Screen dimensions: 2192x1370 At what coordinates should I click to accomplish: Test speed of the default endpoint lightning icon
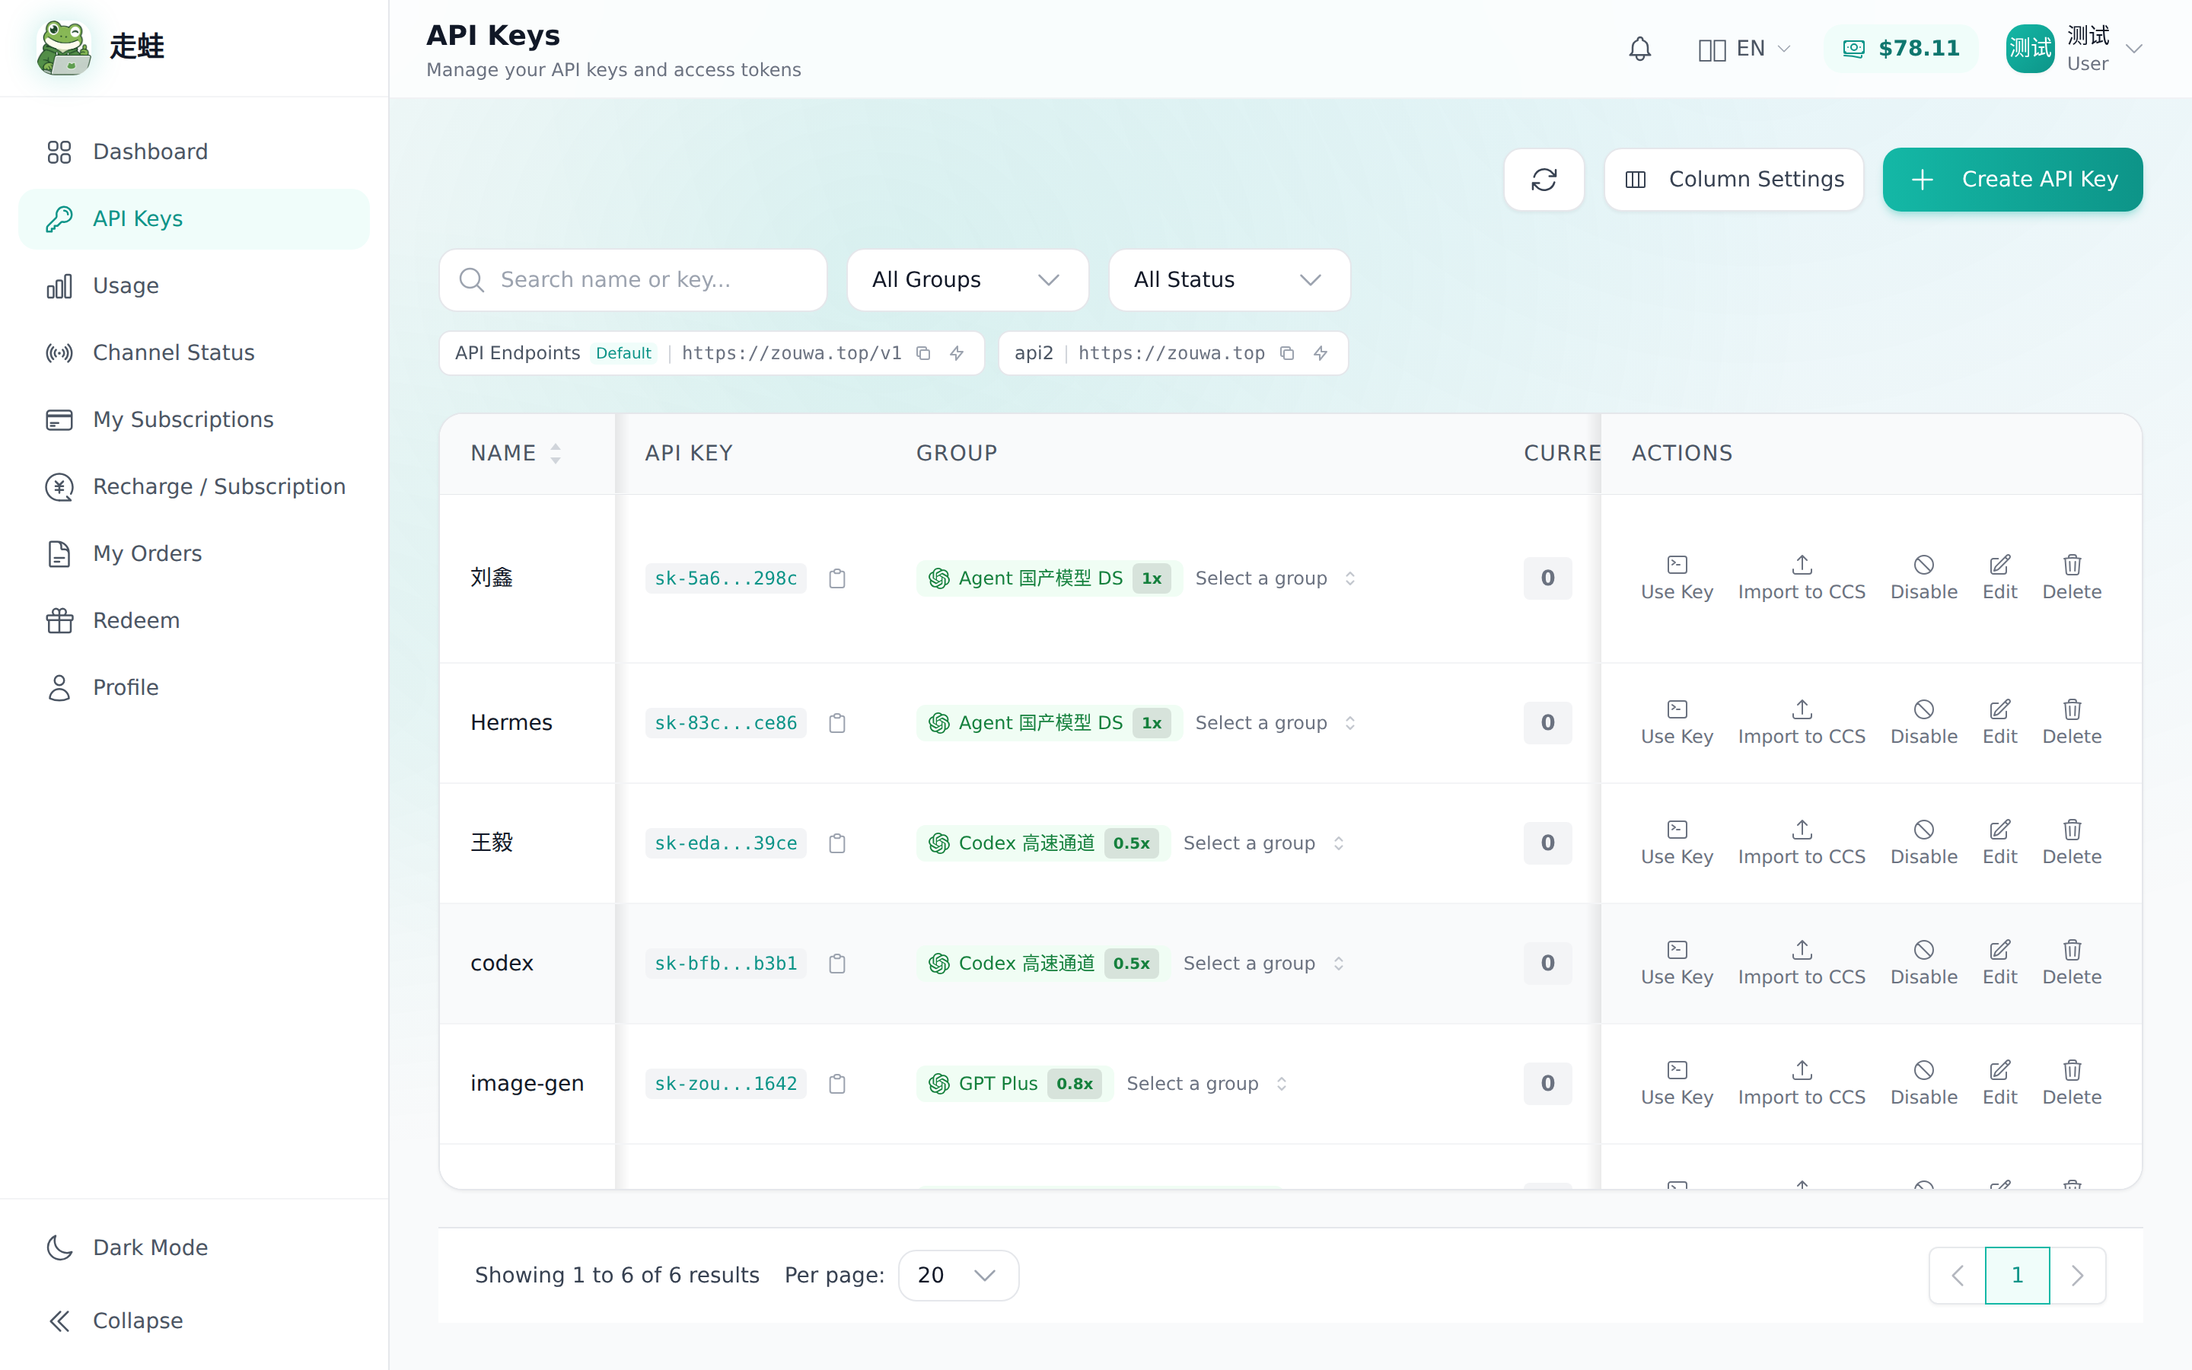pos(957,353)
